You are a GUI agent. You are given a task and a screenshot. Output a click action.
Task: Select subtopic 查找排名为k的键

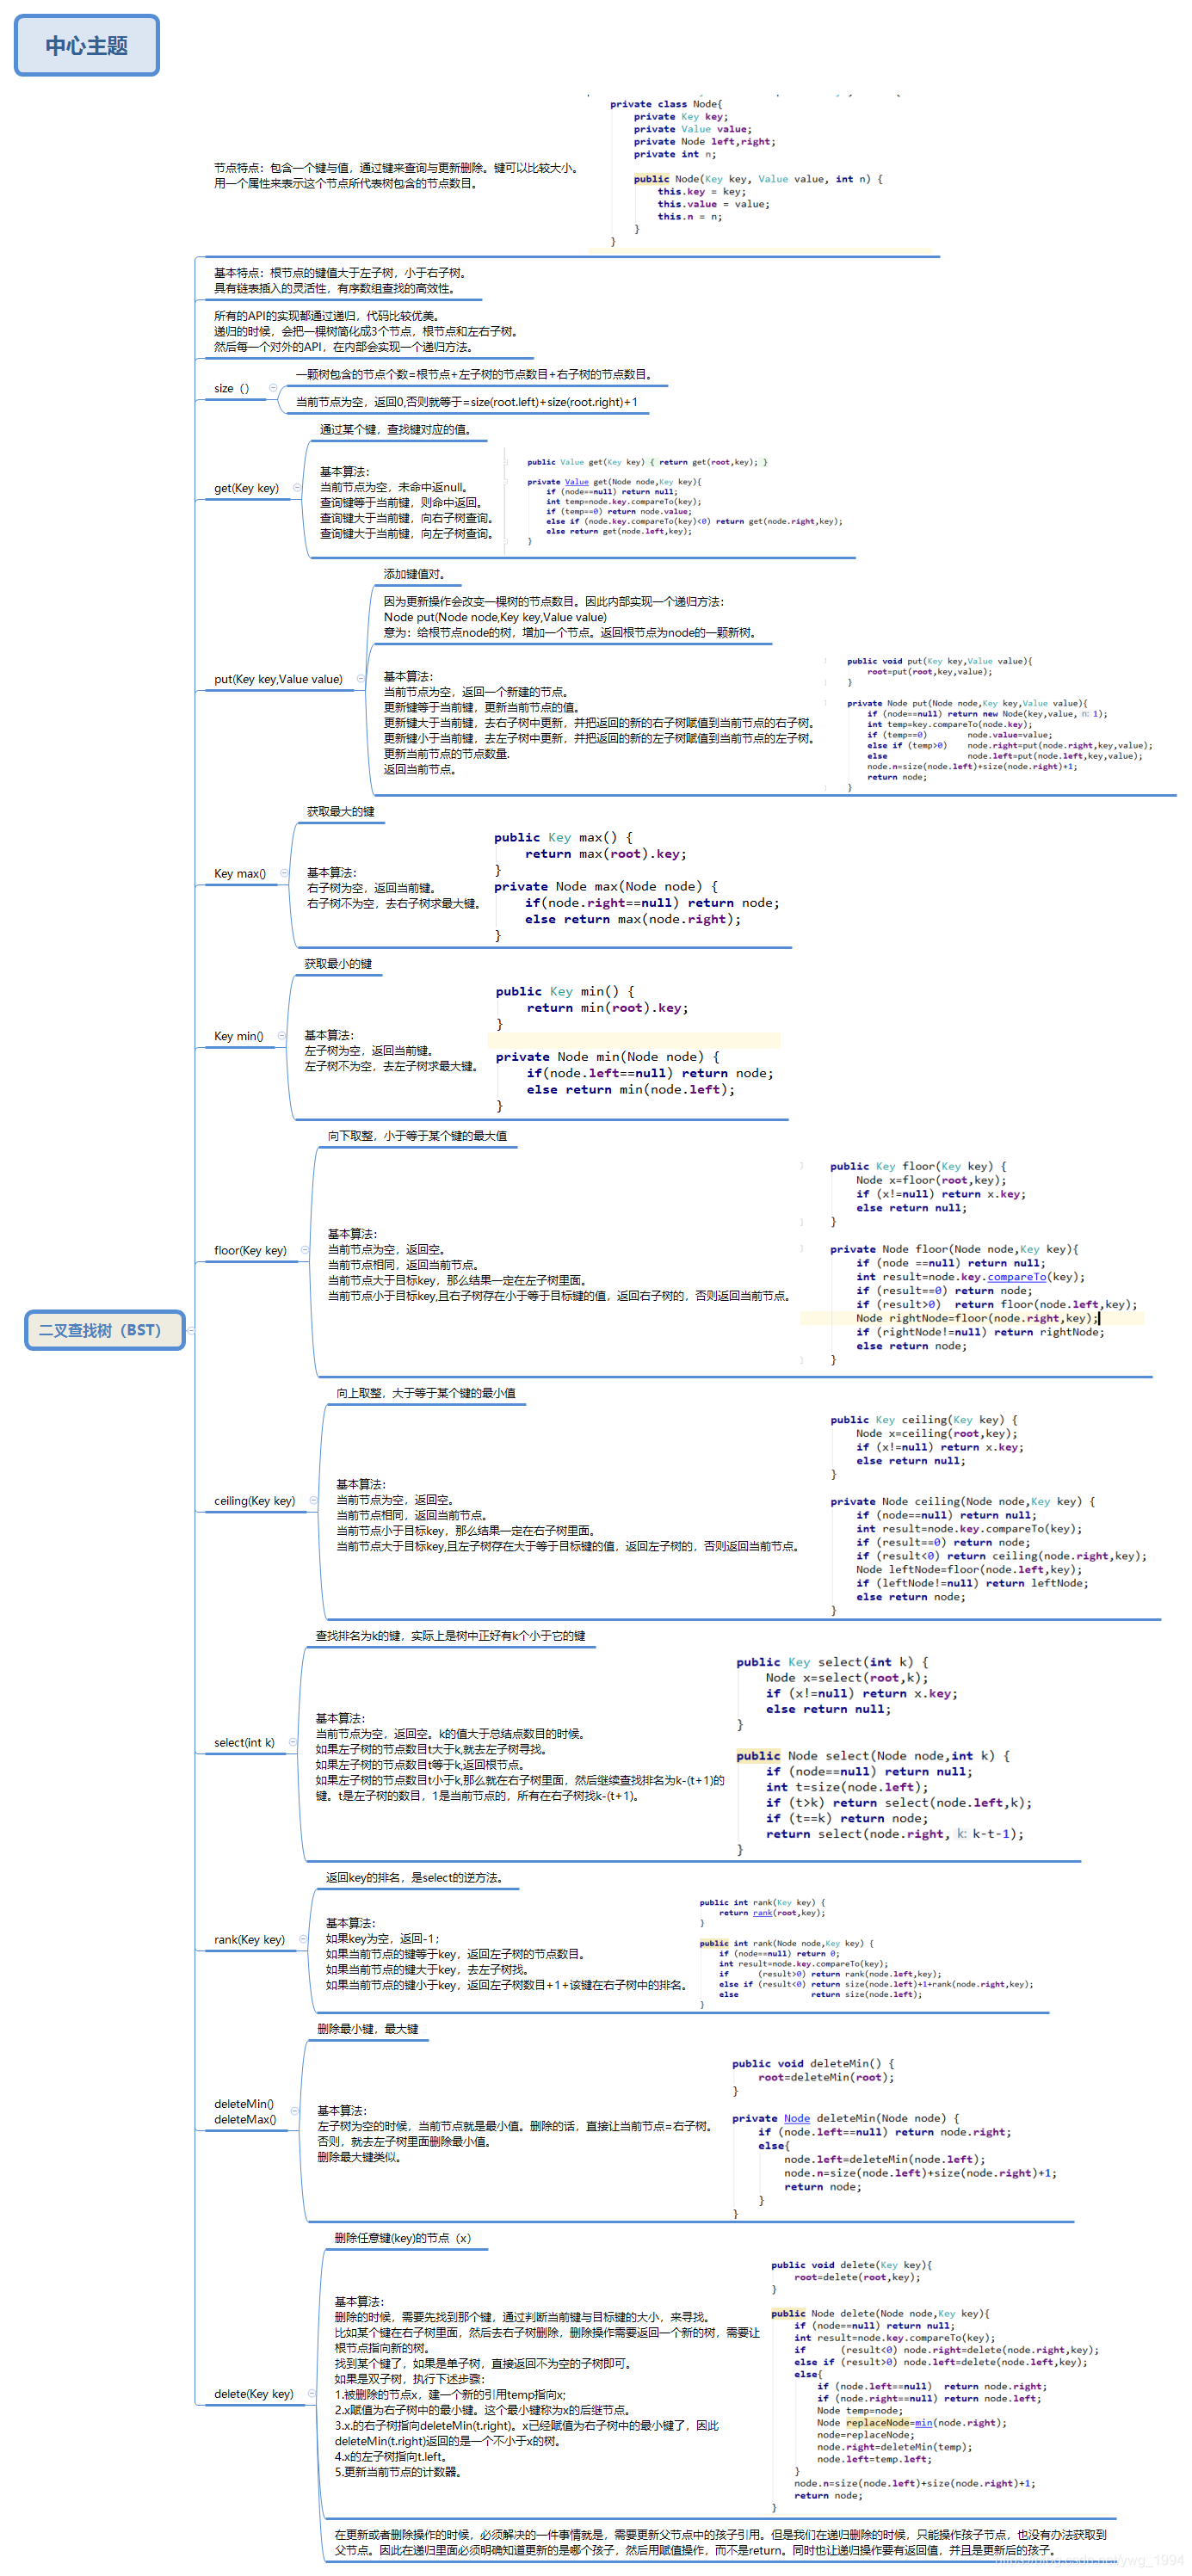point(451,1635)
